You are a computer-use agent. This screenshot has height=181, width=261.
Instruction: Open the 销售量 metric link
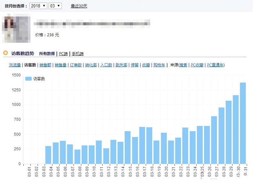61,65
